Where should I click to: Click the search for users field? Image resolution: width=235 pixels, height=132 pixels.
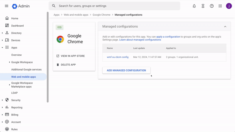click(114, 6)
